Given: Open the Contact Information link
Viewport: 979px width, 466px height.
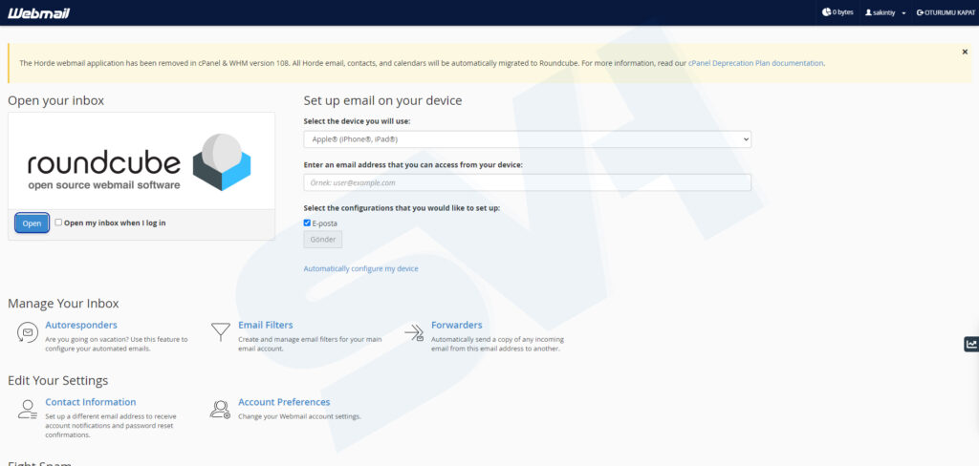Looking at the screenshot, I should (91, 402).
